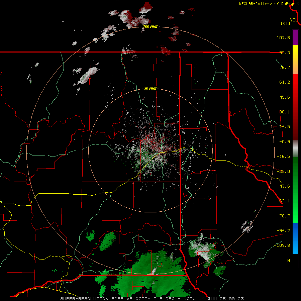Click the -0.9 velocity scale value

[x=283, y=142]
